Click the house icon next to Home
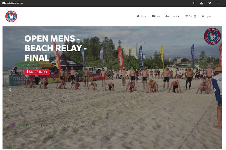The image size is (226, 150). pos(138,16)
